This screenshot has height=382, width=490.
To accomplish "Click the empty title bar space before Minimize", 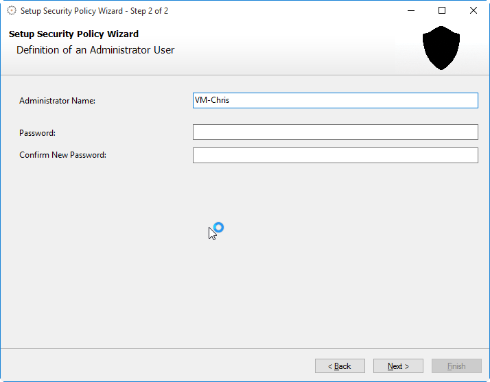I will (x=288, y=11).
